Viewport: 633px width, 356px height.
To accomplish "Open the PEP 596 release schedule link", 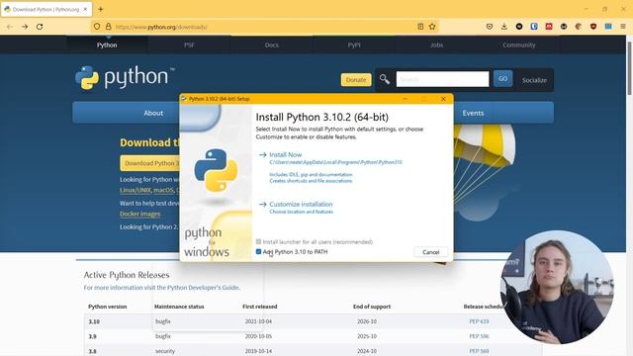I will point(479,336).
